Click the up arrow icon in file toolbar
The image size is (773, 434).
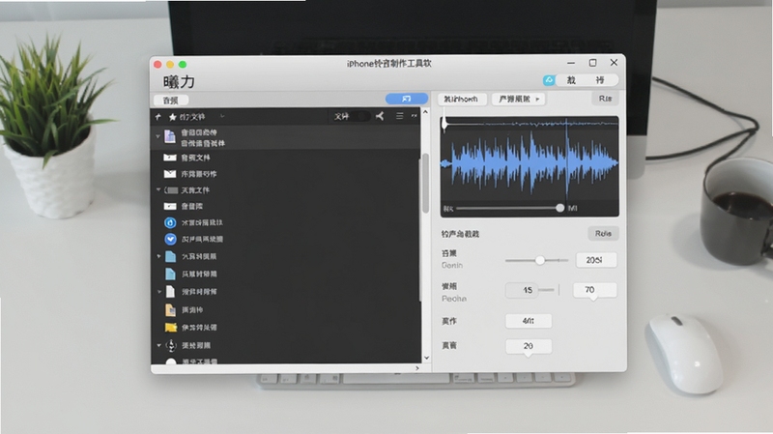click(x=157, y=117)
